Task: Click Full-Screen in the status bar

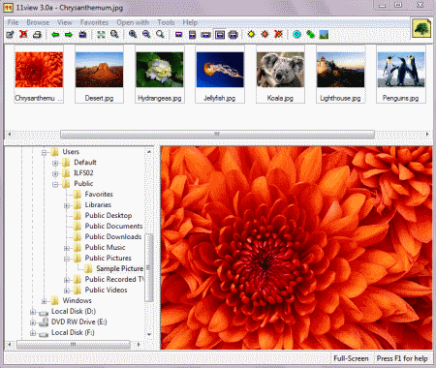Action: [x=351, y=358]
